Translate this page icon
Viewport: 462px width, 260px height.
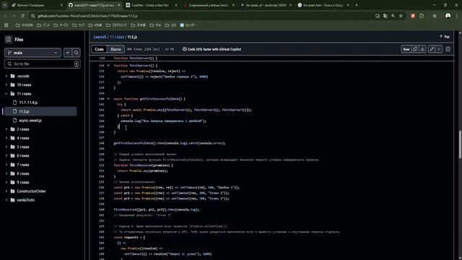pyautogui.click(x=385, y=16)
